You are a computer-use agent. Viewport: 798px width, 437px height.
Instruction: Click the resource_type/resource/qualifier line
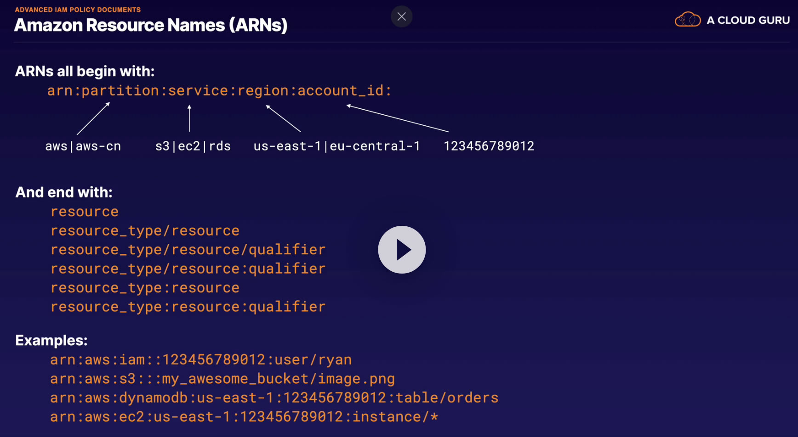point(188,250)
